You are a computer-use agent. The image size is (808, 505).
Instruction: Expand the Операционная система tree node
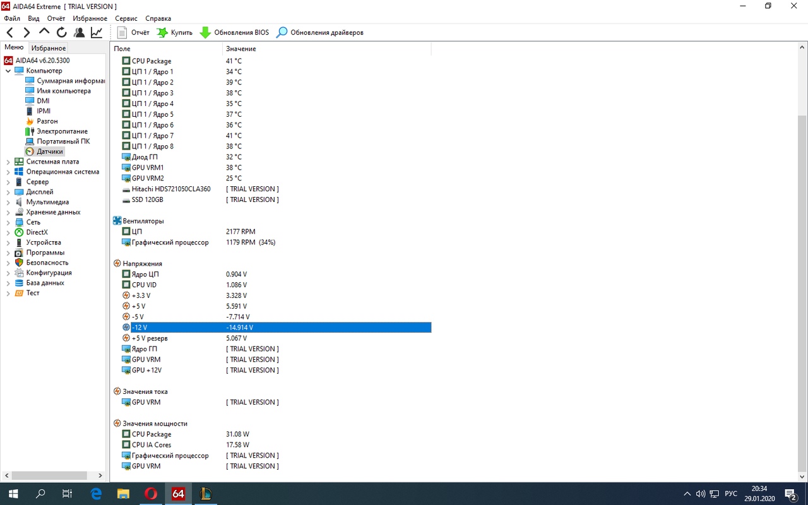tap(8, 172)
